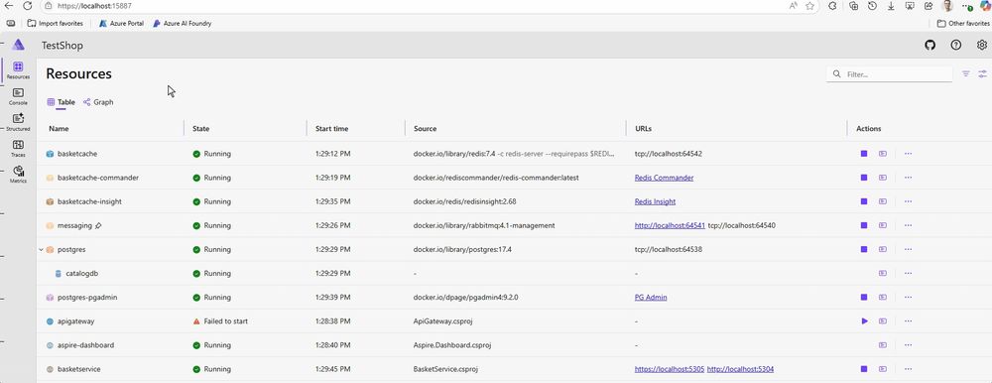The width and height of the screenshot is (992, 383).
Task: Open more actions for messaging
Action: pos(908,225)
